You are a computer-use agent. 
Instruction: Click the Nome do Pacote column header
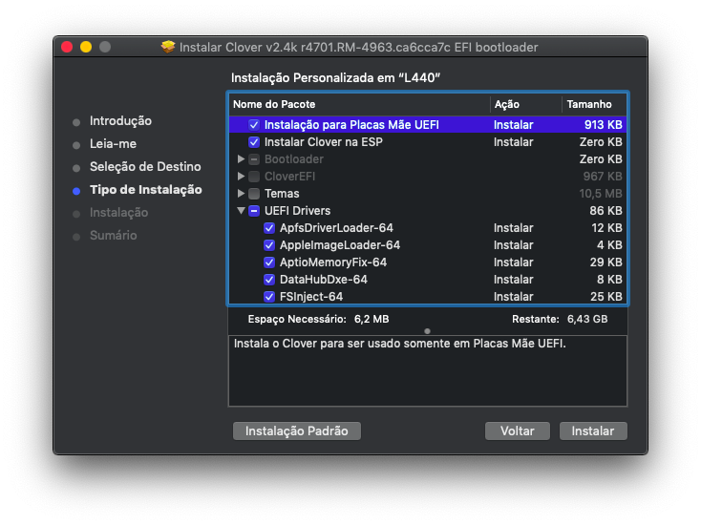click(359, 104)
